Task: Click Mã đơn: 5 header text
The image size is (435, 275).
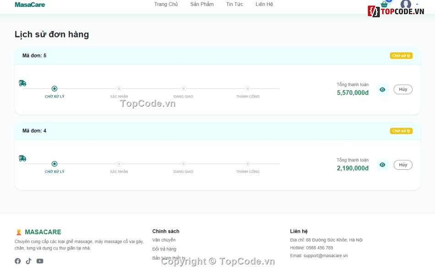Action: 34,55
